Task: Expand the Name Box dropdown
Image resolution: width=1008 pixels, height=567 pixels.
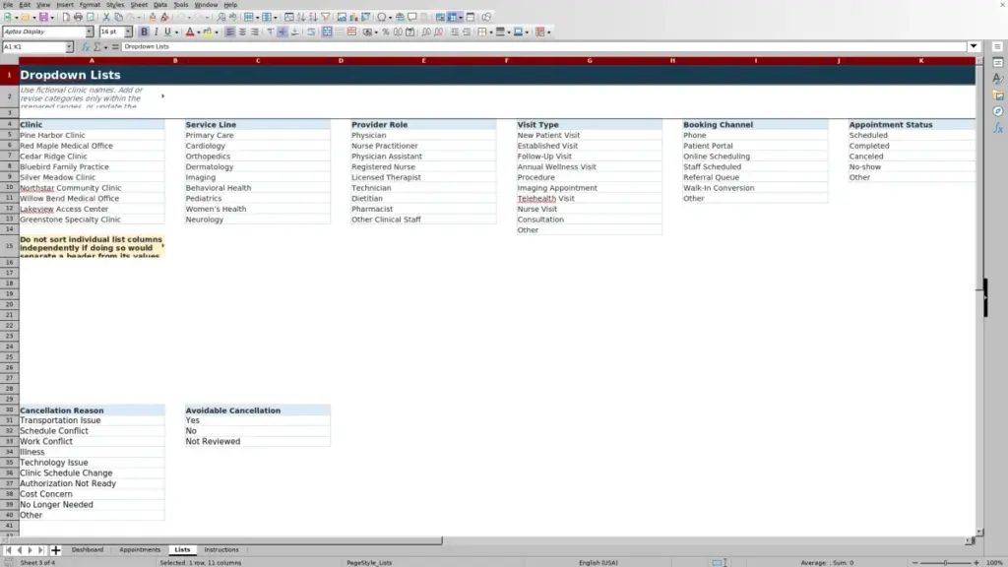Action: (x=69, y=47)
